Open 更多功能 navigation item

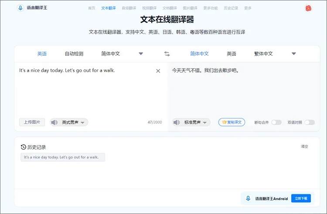click(211, 8)
